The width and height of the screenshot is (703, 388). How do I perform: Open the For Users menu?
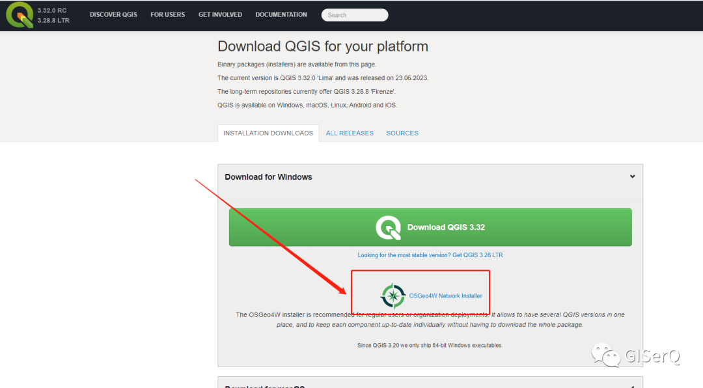(168, 15)
